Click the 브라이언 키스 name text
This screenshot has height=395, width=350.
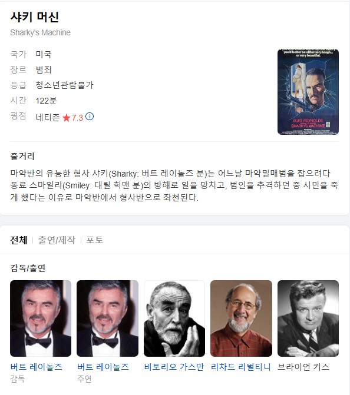click(x=303, y=367)
